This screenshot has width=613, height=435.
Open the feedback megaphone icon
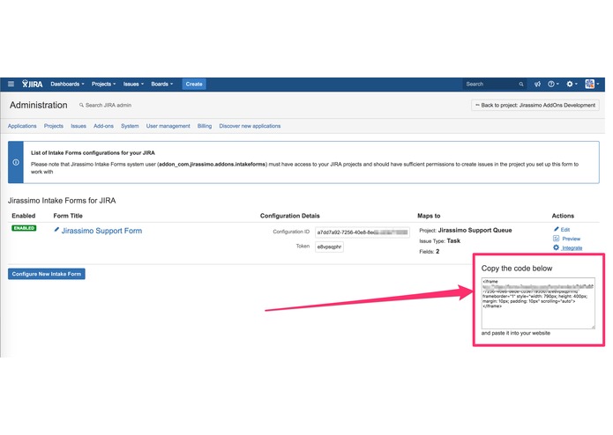click(537, 84)
